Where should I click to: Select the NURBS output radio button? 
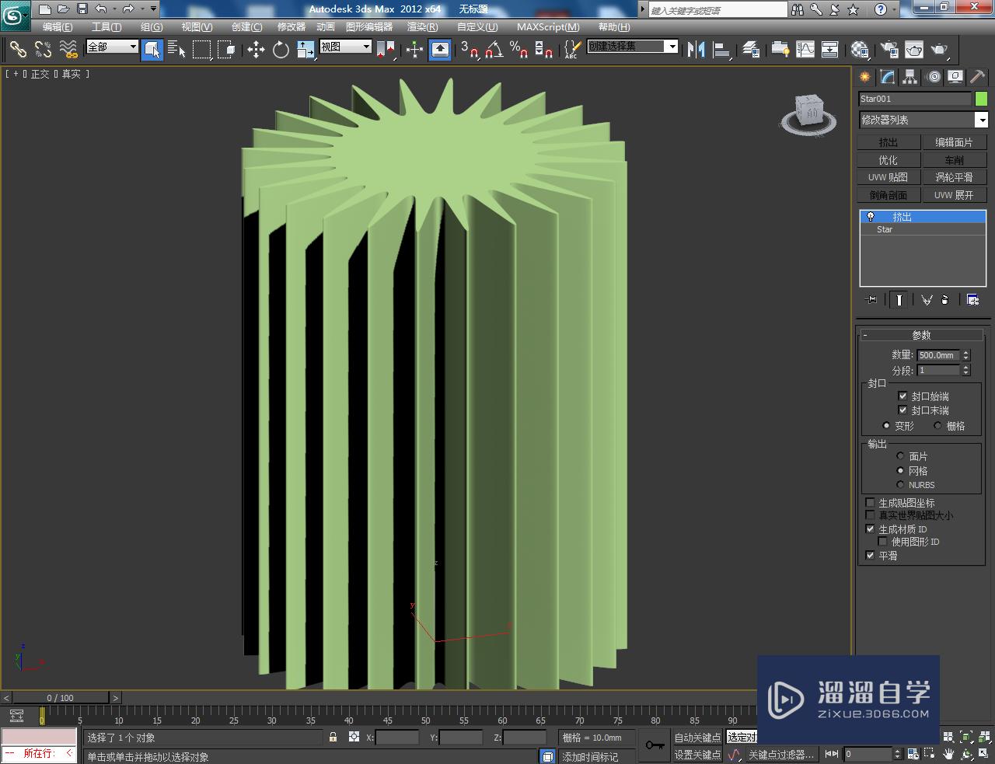(900, 484)
